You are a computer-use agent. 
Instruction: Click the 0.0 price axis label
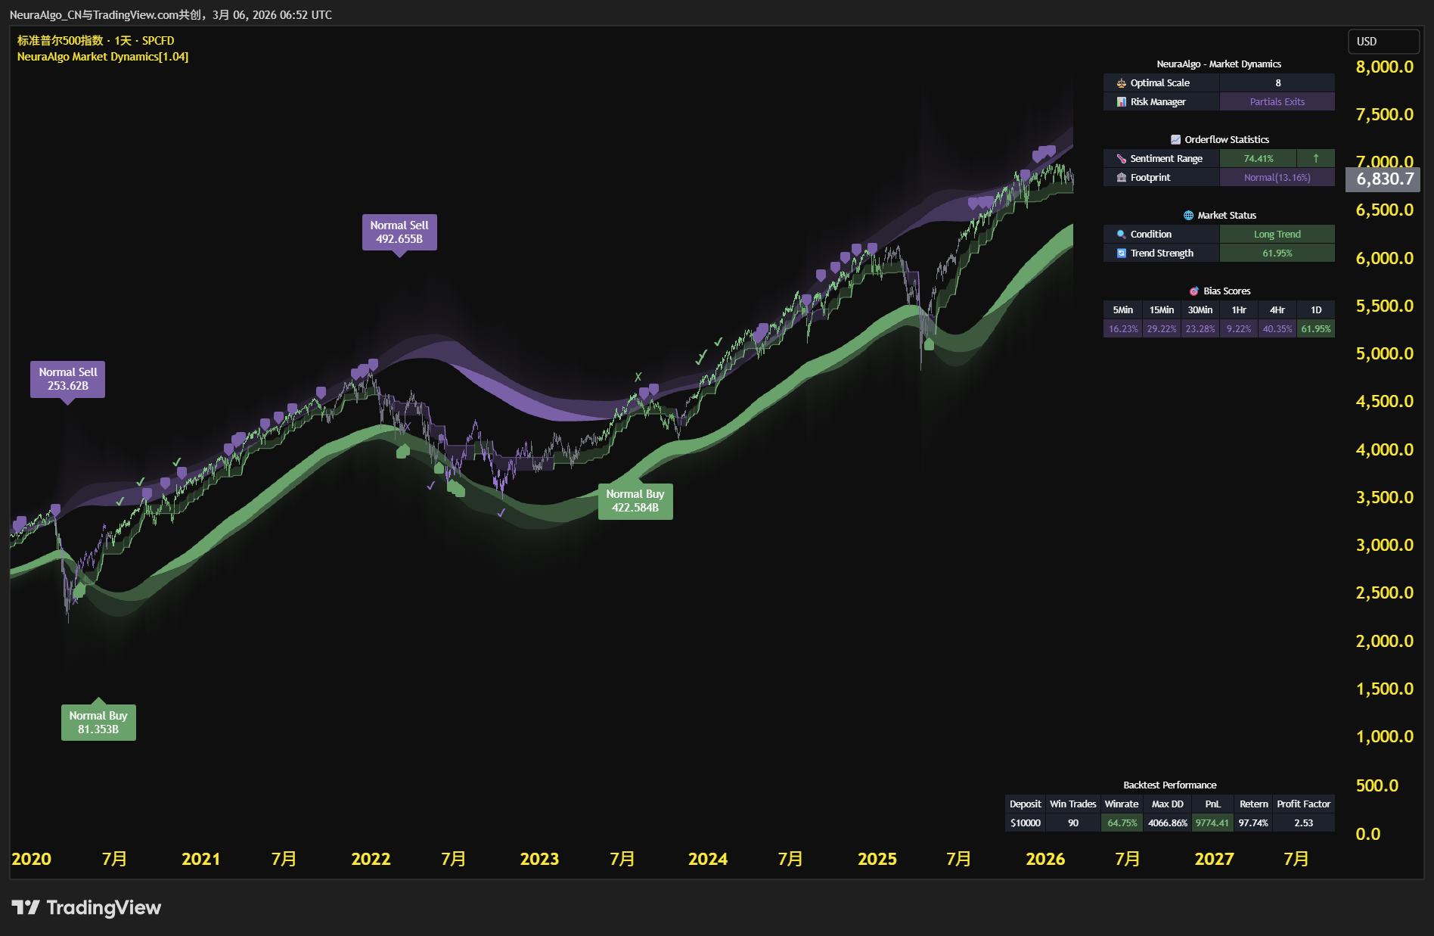tap(1368, 835)
